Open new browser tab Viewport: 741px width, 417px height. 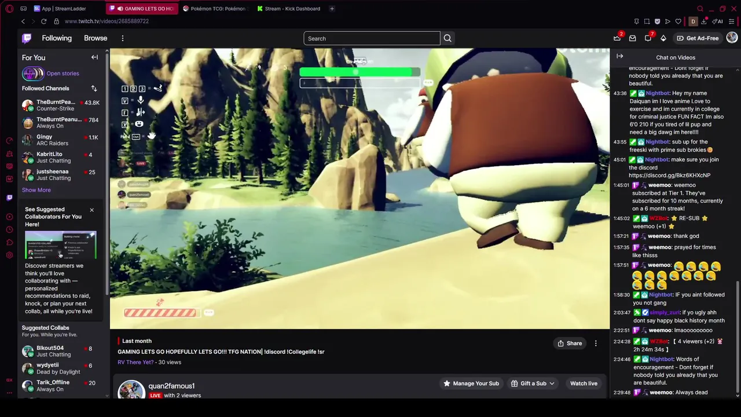coord(332,9)
